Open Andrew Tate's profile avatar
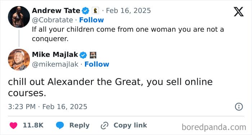The image size is (252, 135). 19,17
